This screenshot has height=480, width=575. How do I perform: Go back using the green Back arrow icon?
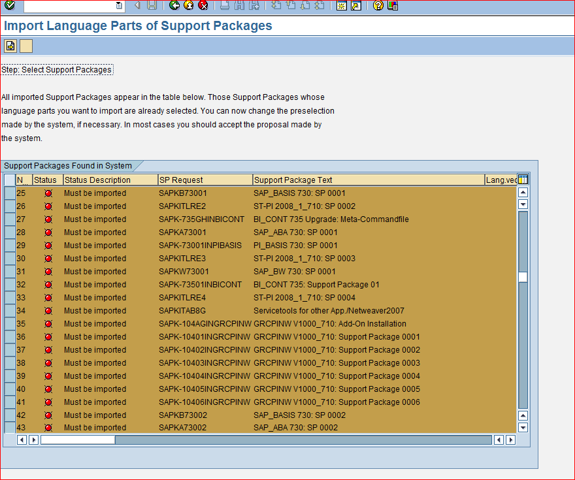(x=174, y=5)
